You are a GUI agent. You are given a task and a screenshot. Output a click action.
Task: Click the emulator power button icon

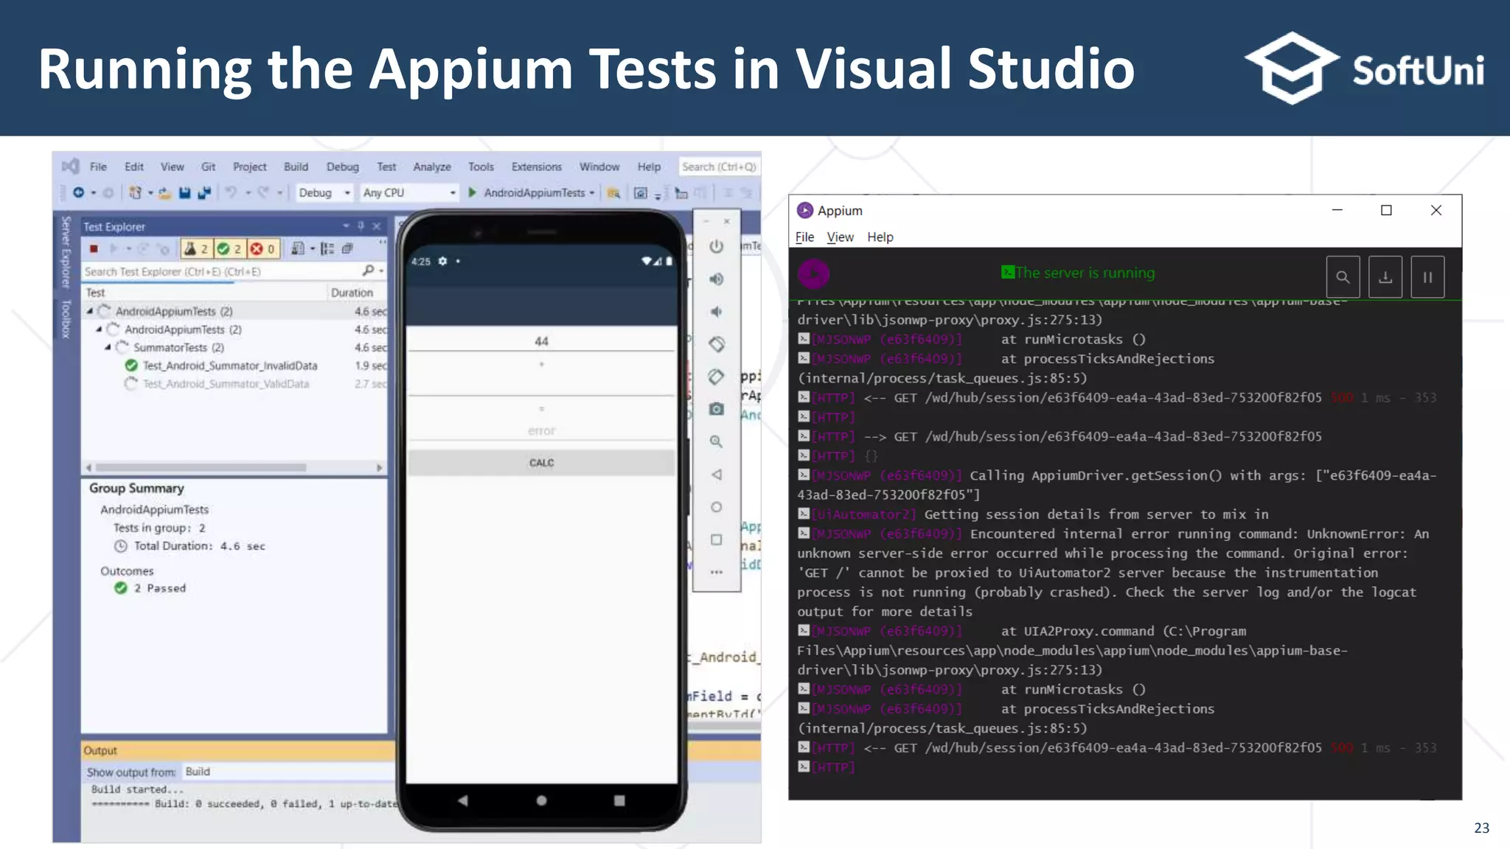click(716, 247)
